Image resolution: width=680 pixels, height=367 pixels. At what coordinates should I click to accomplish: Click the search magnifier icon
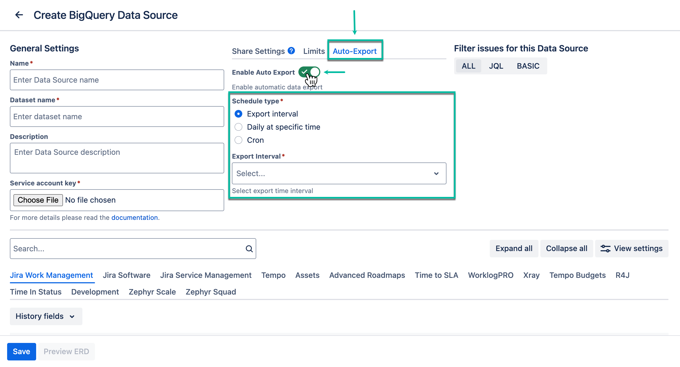(249, 248)
